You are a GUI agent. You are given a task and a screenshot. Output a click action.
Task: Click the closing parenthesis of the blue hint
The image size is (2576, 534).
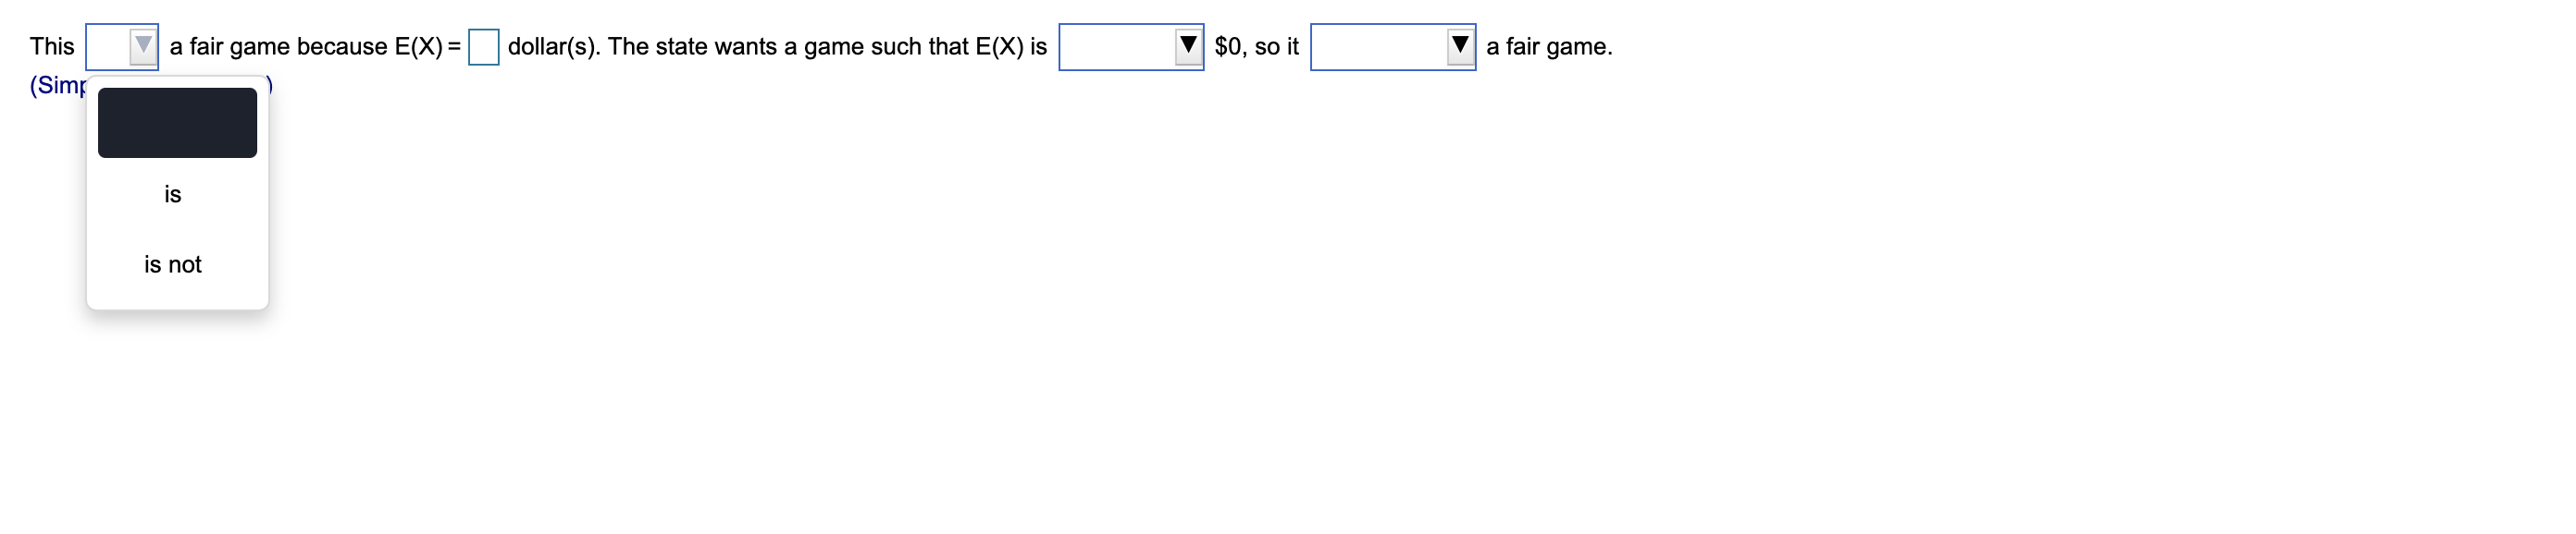coord(269,86)
